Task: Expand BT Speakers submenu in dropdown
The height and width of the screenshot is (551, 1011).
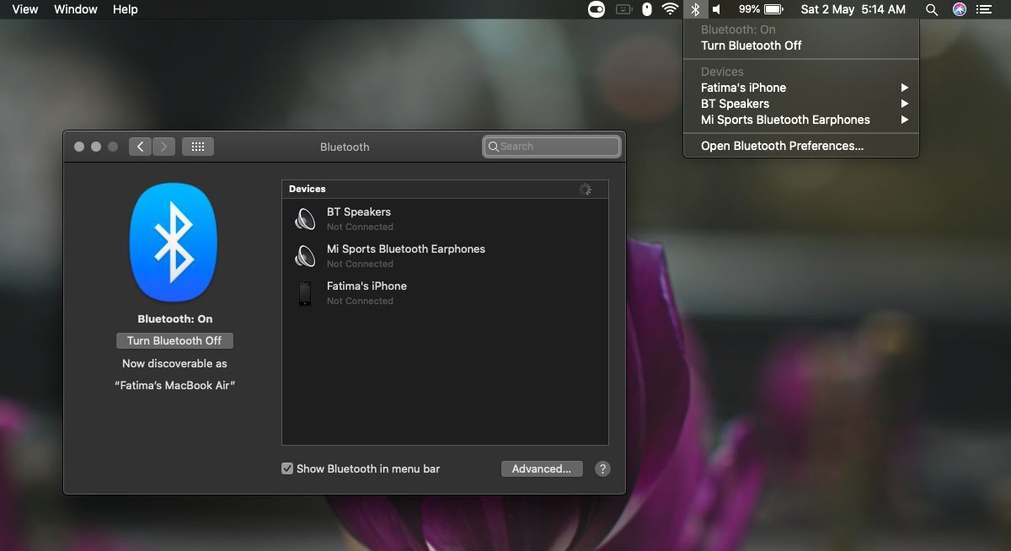Action: tap(904, 104)
